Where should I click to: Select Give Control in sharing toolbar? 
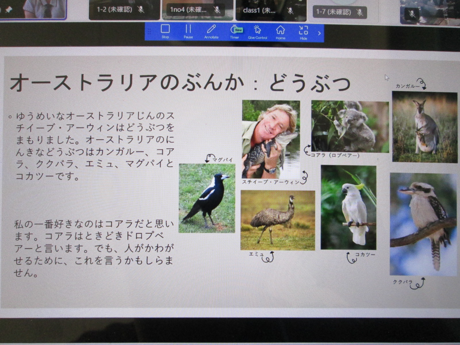pos(257,31)
